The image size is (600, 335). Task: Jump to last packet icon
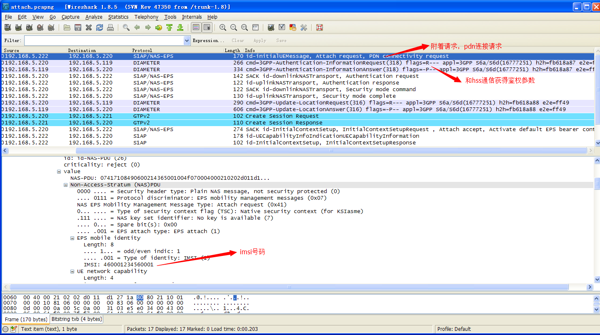180,27
